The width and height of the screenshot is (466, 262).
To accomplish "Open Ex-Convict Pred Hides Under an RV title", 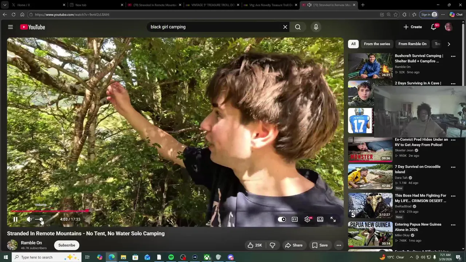I will click(421, 142).
